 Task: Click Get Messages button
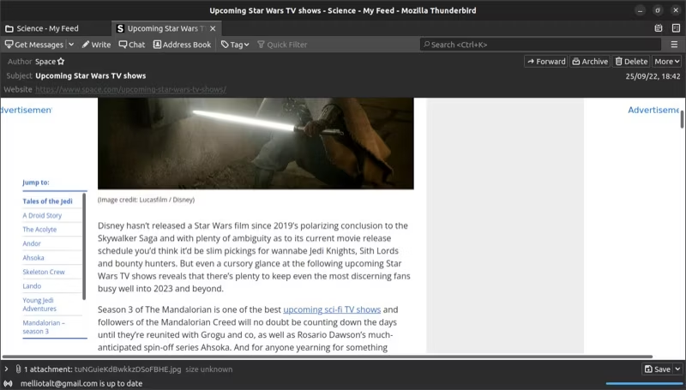tap(34, 45)
